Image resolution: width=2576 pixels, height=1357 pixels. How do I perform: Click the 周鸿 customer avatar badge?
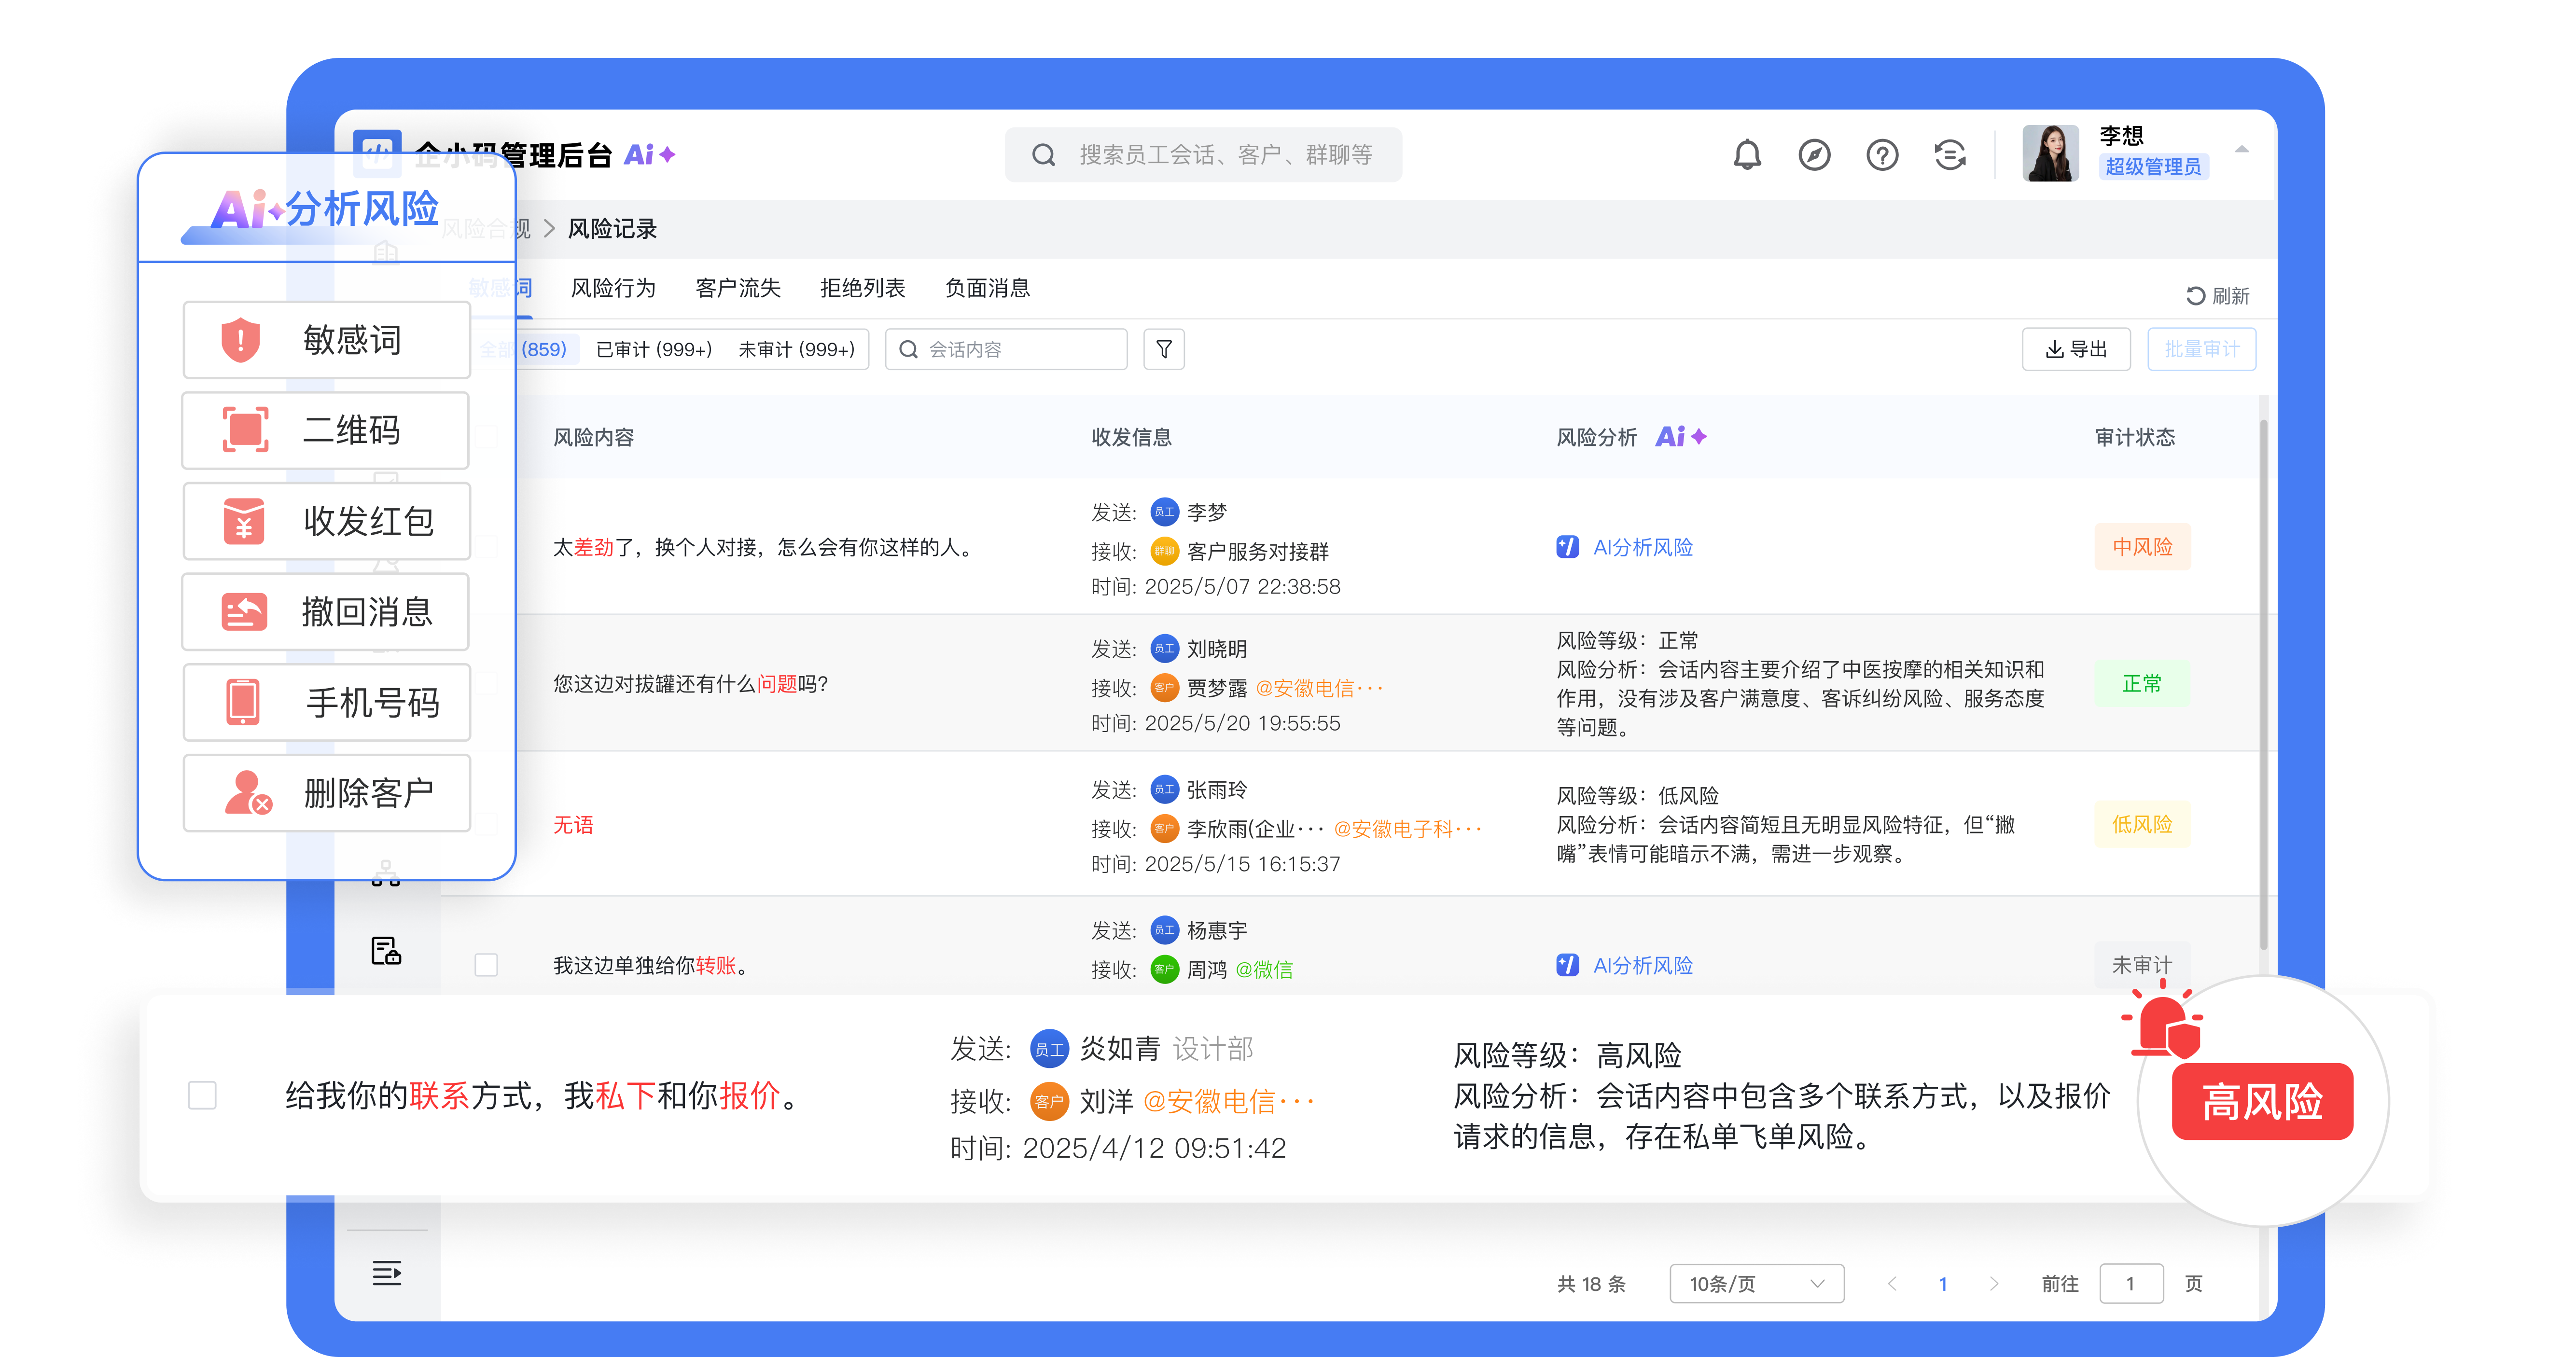tap(1164, 969)
